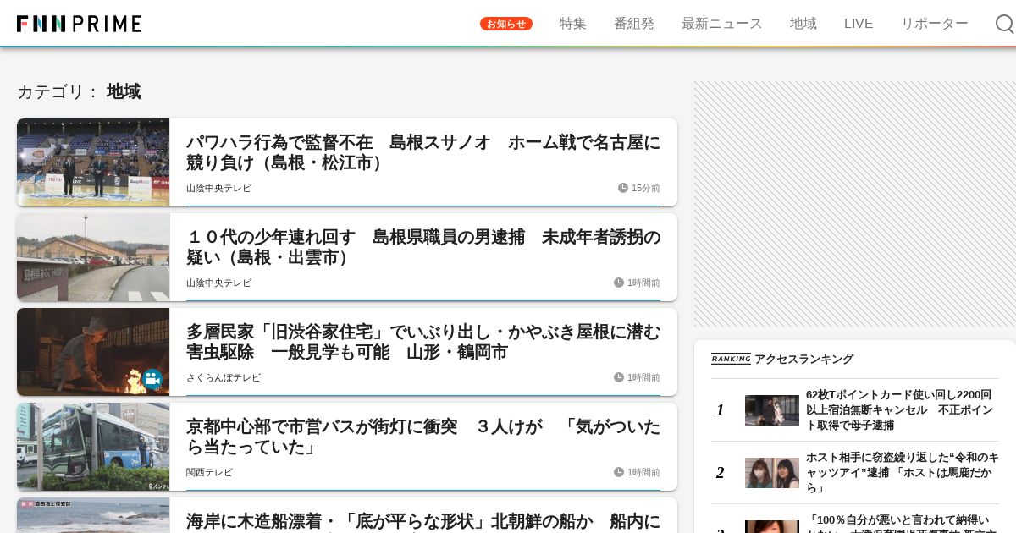The image size is (1016, 533).
Task: Open the 特集 menu
Action: point(573,24)
